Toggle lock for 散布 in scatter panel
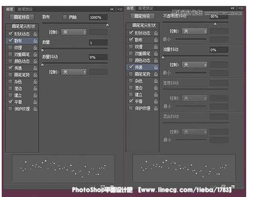Image resolution: width=253 pixels, height=197 pixels. [35, 41]
